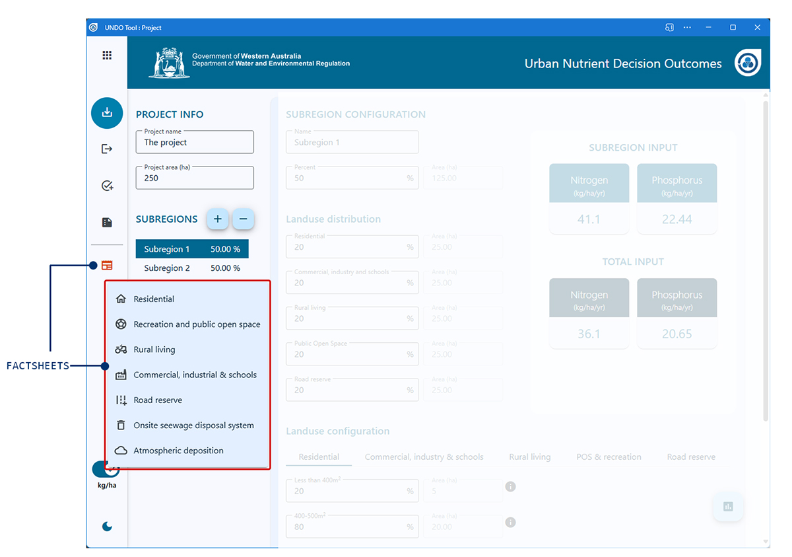Viewport: 792px width, 557px height.
Task: Click the download/import project icon
Action: tap(107, 113)
